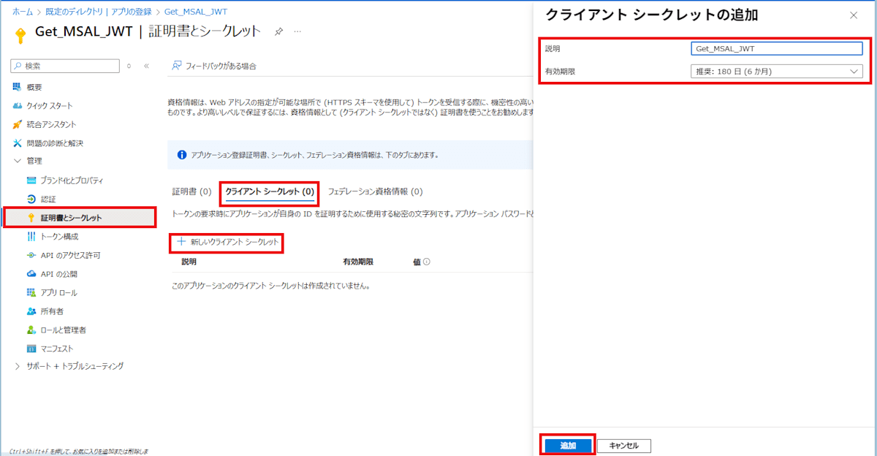
Task: Click the 問題の診断と解決 wrench icon
Action: point(17,143)
